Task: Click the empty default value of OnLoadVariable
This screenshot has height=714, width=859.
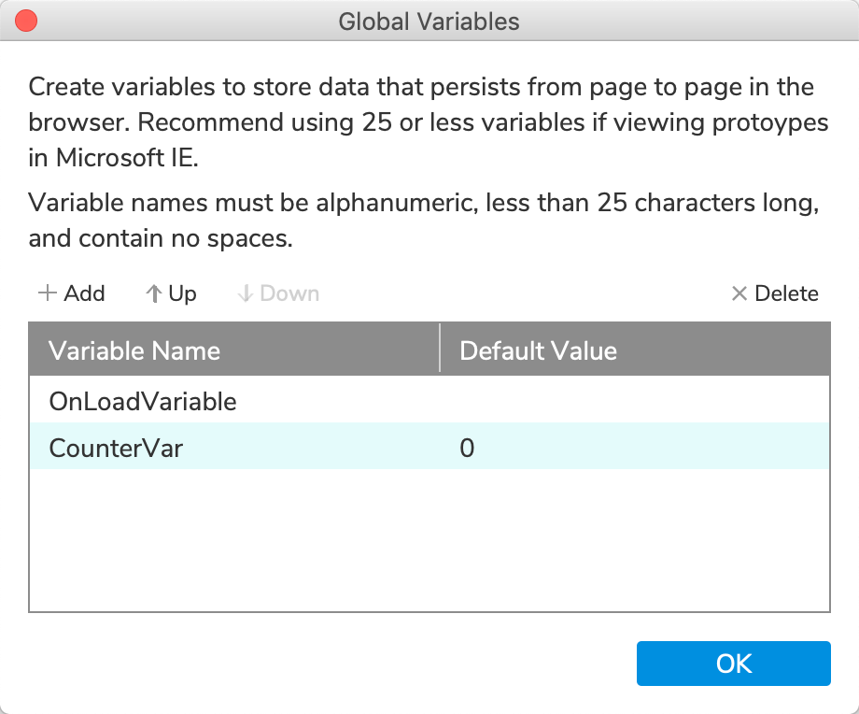Action: point(635,402)
